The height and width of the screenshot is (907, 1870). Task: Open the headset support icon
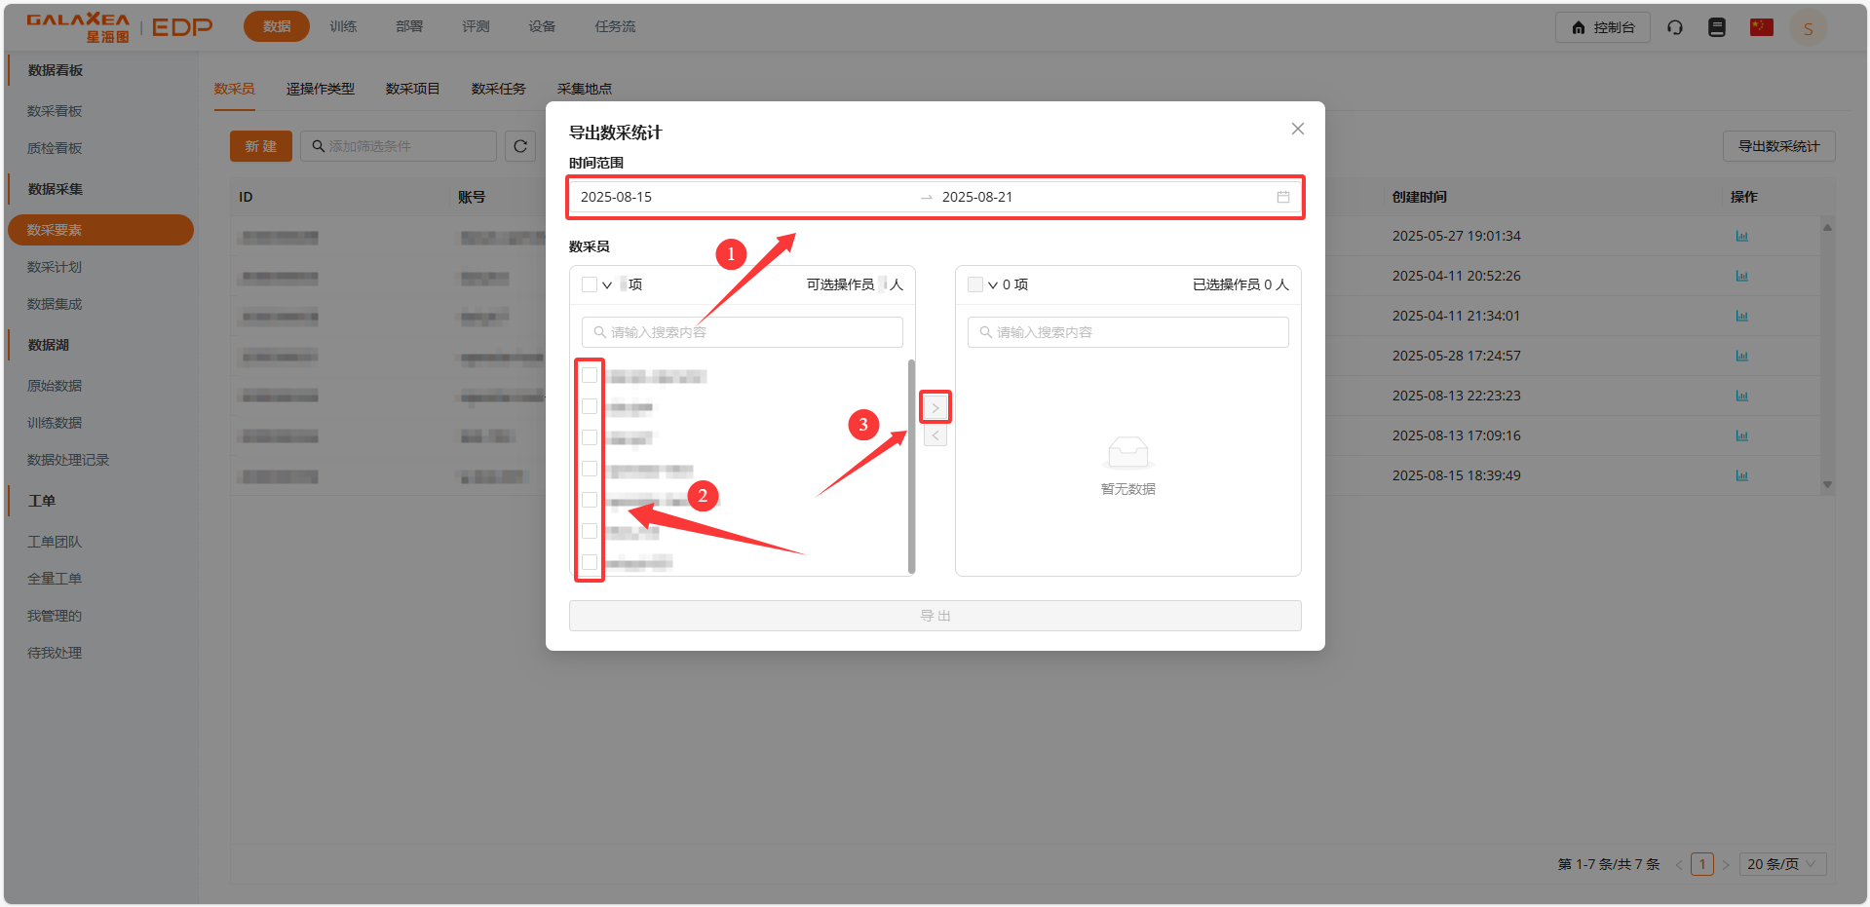(1675, 27)
